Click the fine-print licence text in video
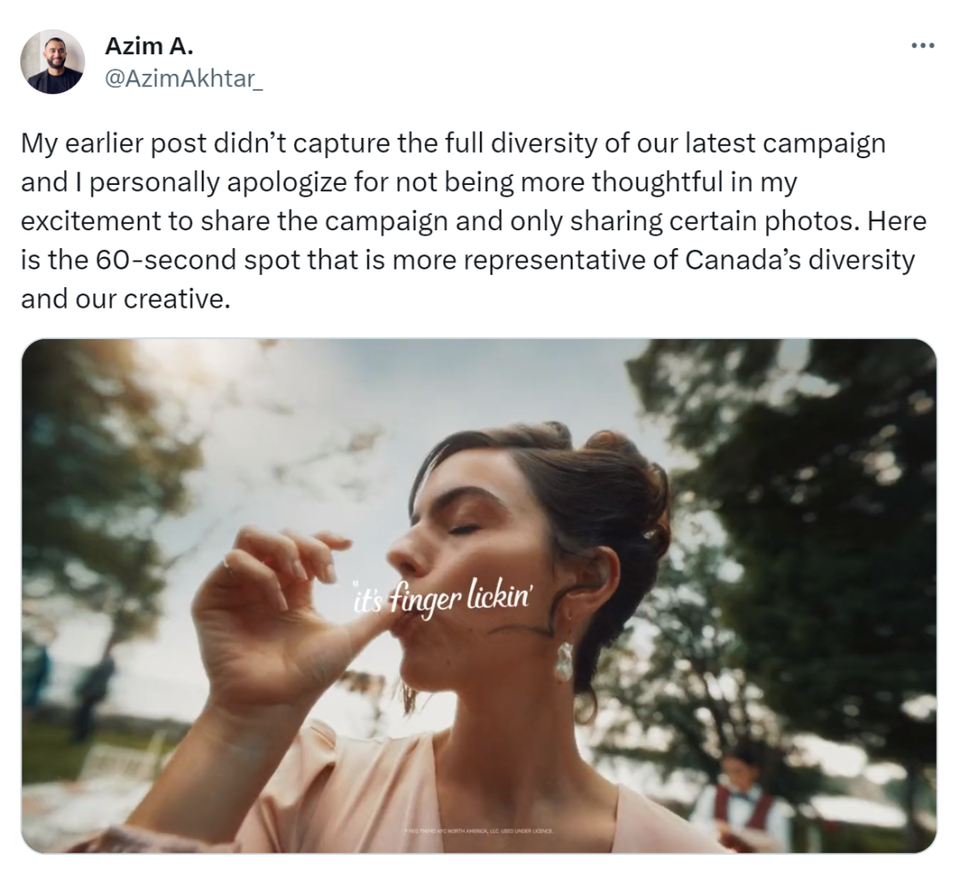960x884 pixels. [479, 831]
